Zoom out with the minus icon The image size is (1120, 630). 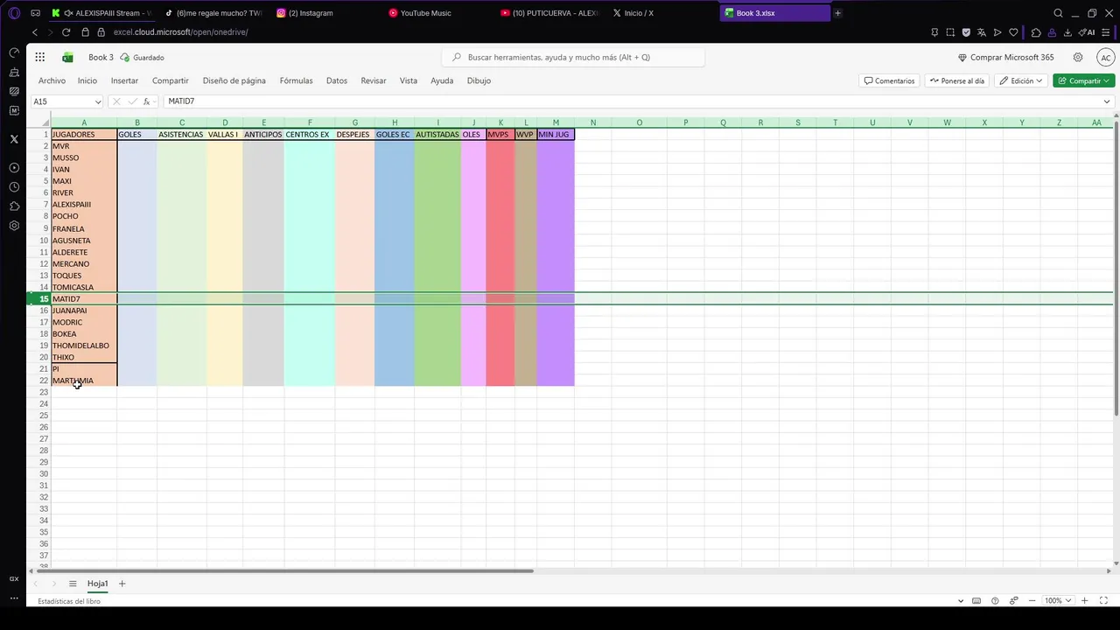1032,600
